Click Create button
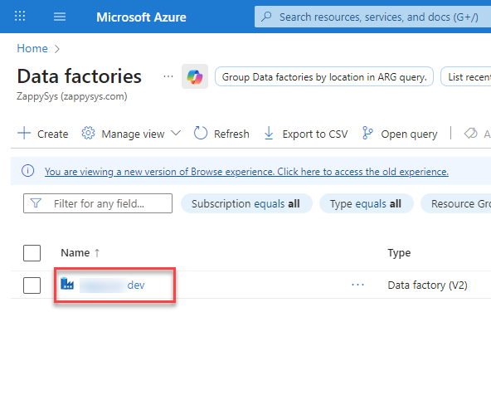The height and width of the screenshot is (400, 491). coord(42,134)
